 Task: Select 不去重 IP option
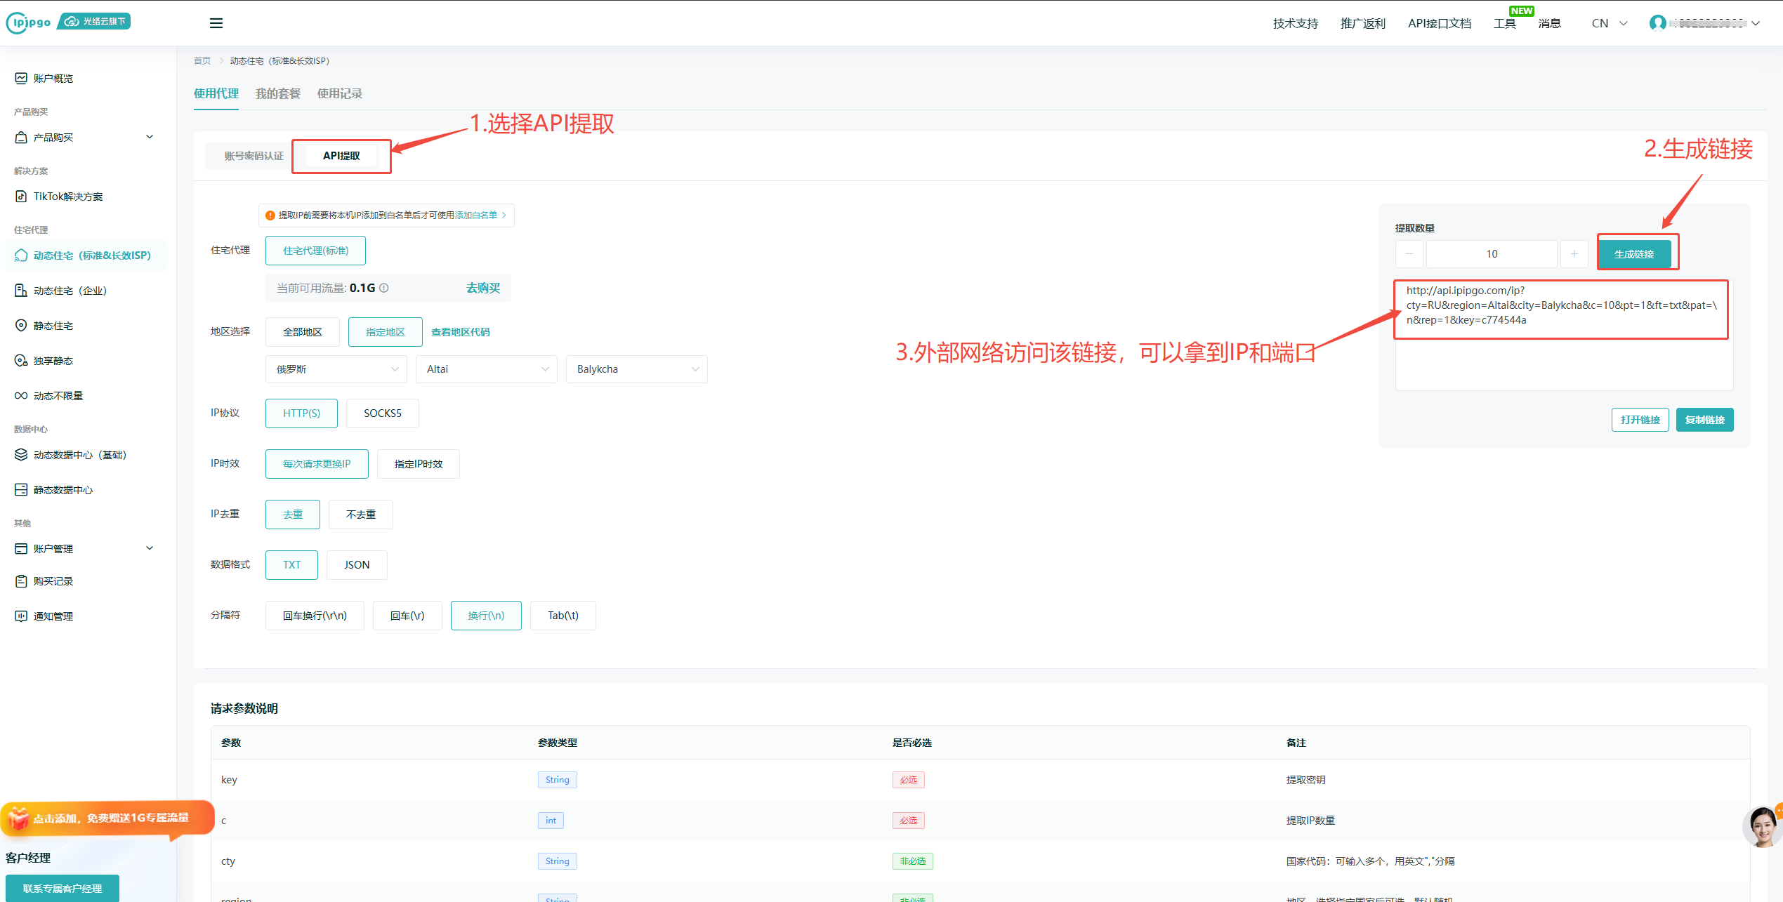click(x=360, y=515)
